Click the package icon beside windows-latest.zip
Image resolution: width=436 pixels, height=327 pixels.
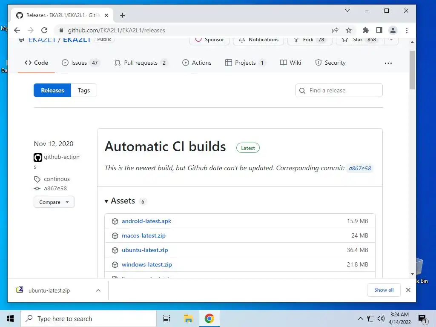pos(115,265)
